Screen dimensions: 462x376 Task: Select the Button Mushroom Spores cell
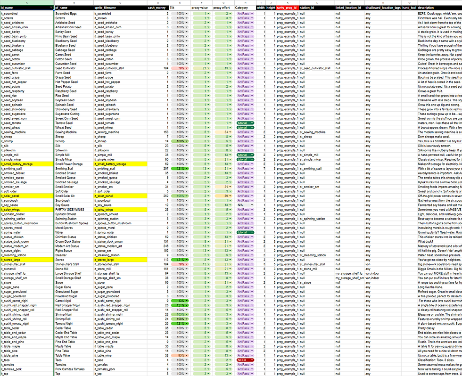click(x=74, y=223)
